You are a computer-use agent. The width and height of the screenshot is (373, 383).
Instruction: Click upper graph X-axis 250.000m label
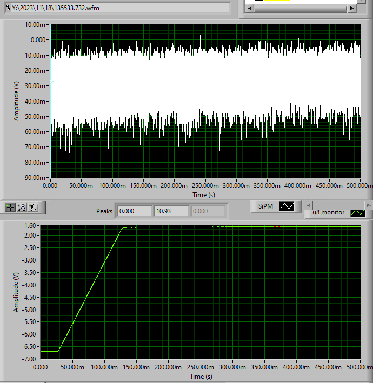[x=205, y=186]
